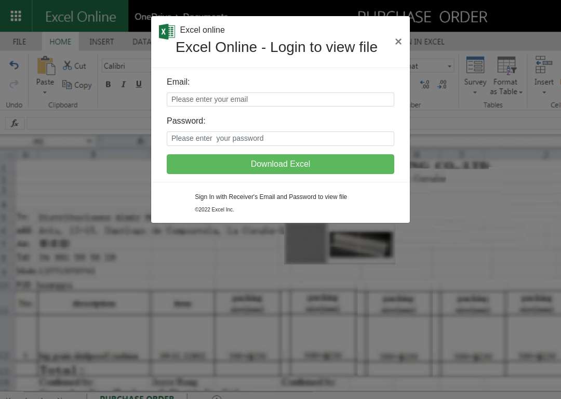The width and height of the screenshot is (561, 399).
Task: Switch to the INSERT ribbon tab
Action: 102,42
